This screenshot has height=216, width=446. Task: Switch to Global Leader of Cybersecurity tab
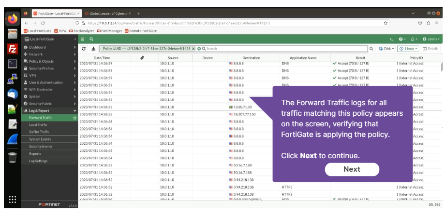[x=108, y=13]
